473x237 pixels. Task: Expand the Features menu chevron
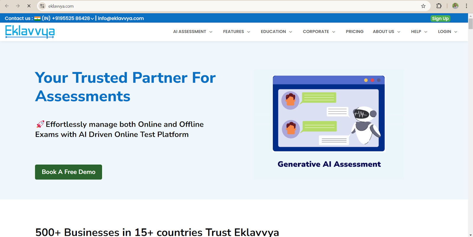click(x=249, y=32)
